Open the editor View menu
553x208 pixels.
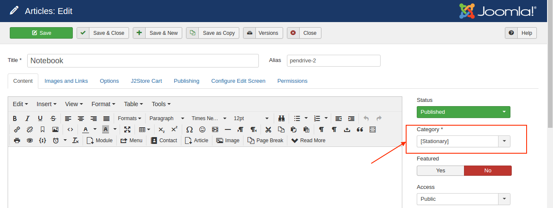74,104
